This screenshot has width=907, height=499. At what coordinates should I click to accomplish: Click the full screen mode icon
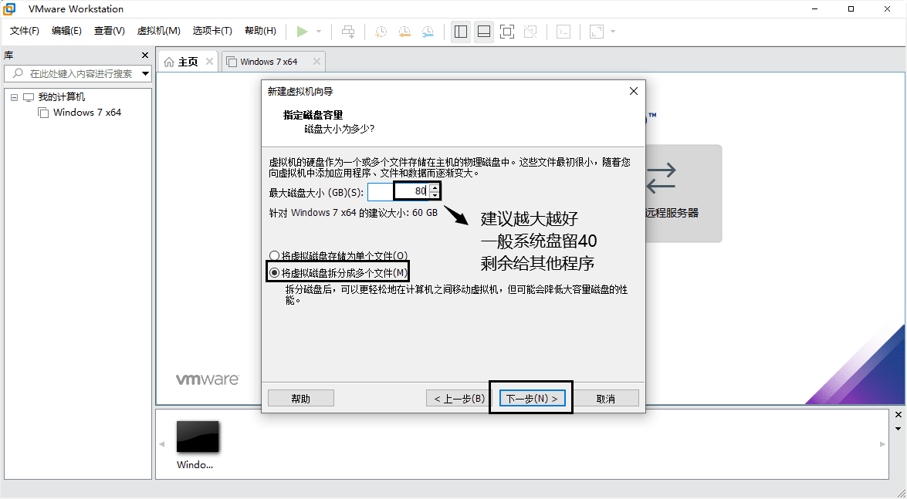pyautogui.click(x=507, y=32)
